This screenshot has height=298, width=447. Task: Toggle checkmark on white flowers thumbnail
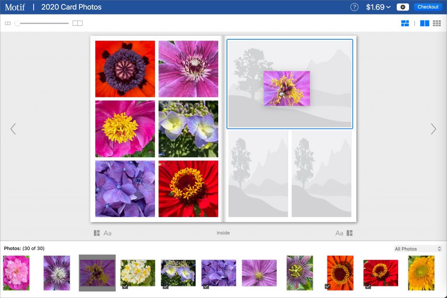click(x=125, y=286)
